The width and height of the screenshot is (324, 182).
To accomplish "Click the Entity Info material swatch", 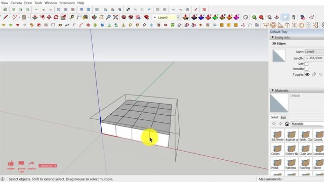I will click(x=279, y=56).
